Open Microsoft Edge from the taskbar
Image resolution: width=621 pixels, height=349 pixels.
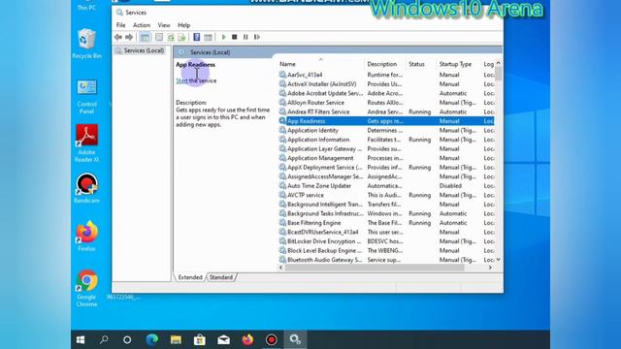pyautogui.click(x=152, y=340)
